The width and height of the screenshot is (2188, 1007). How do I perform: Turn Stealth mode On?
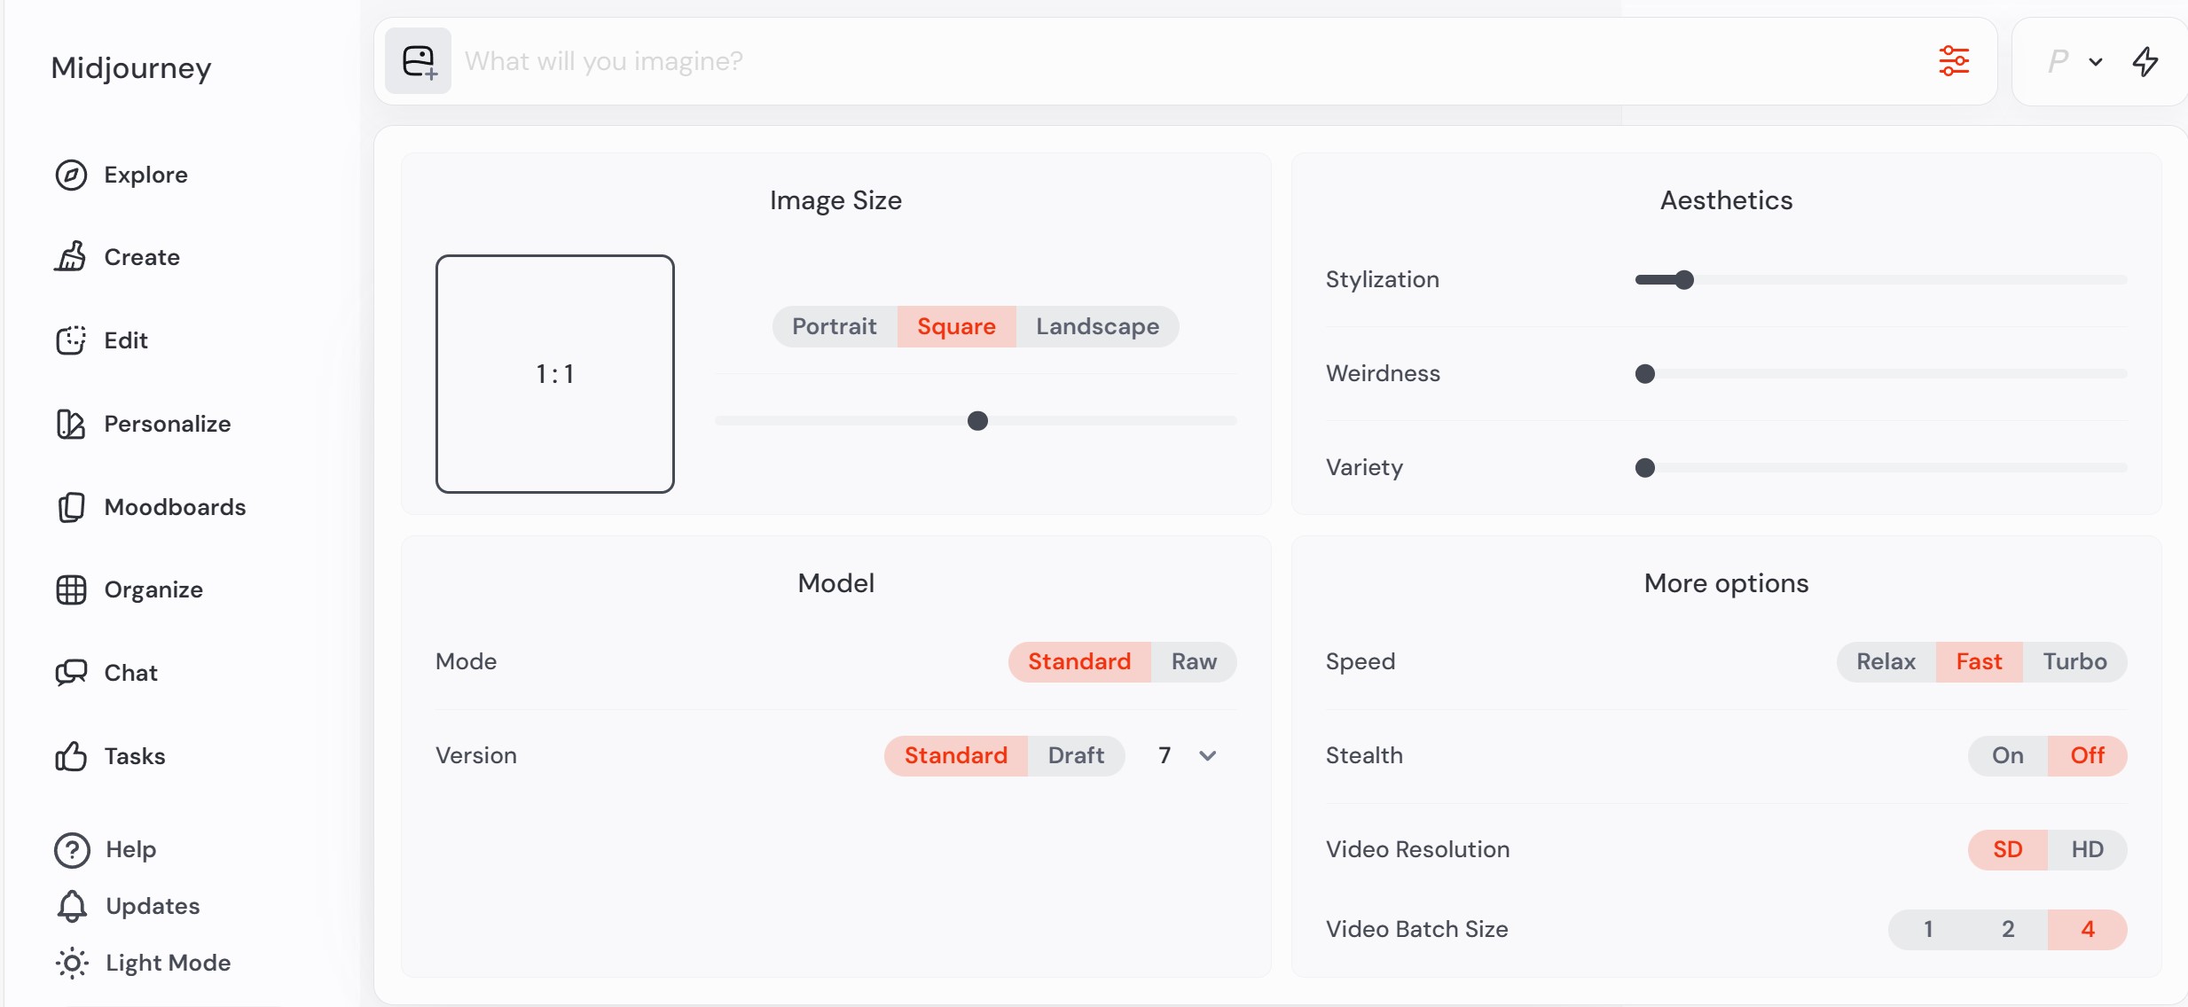[2007, 755]
